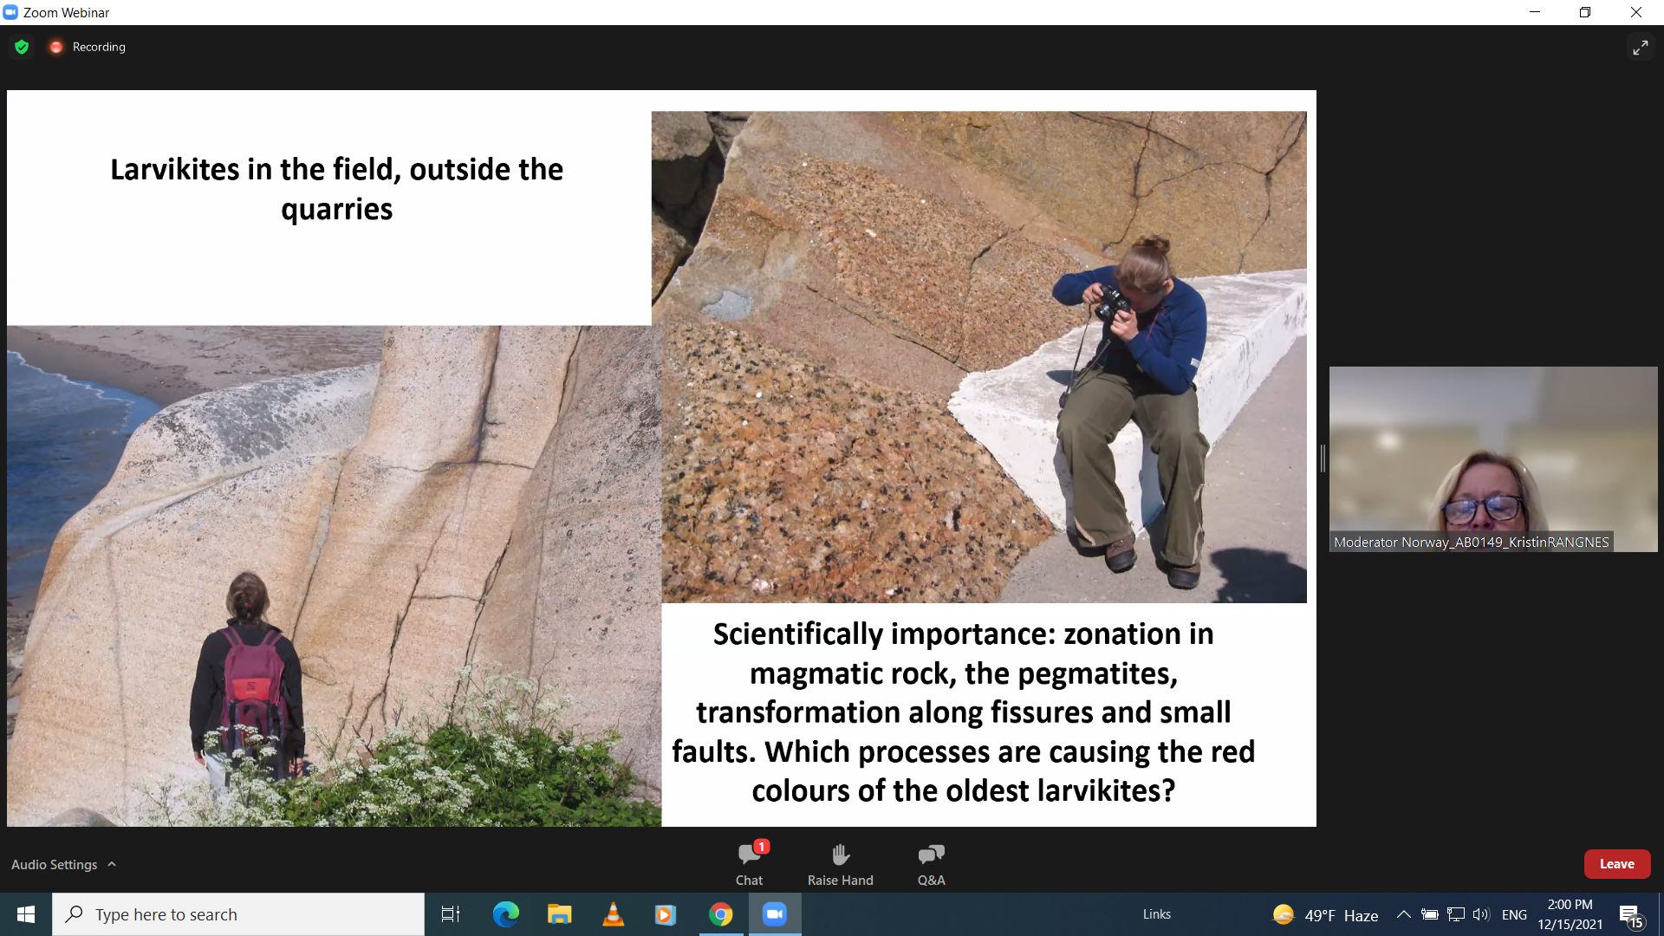Click the moderator video thumbnail
Screen dimensions: 1664x936
click(1492, 458)
